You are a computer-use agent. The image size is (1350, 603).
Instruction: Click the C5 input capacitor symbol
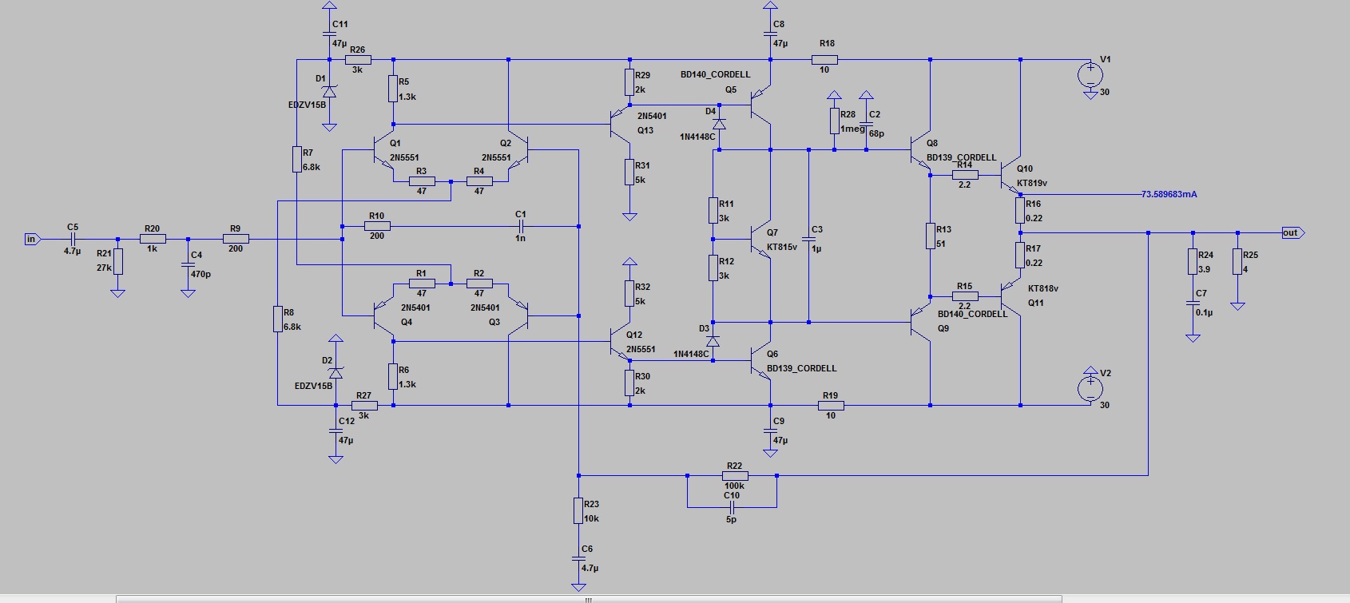click(73, 239)
